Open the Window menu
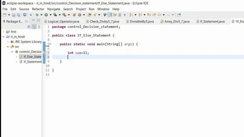244x137 pixels. click(x=103, y=9)
